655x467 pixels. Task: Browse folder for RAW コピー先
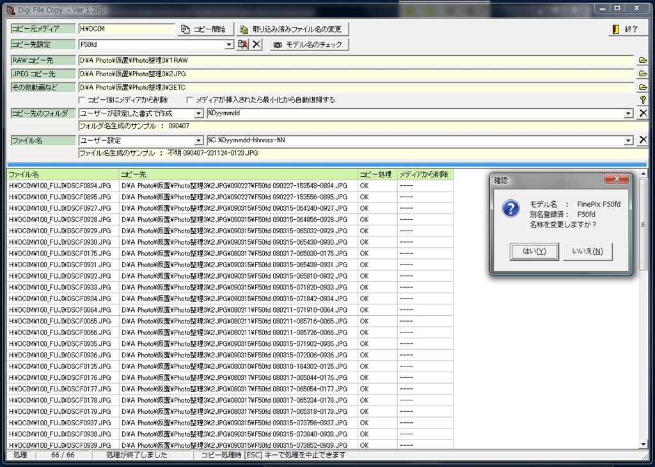(643, 60)
